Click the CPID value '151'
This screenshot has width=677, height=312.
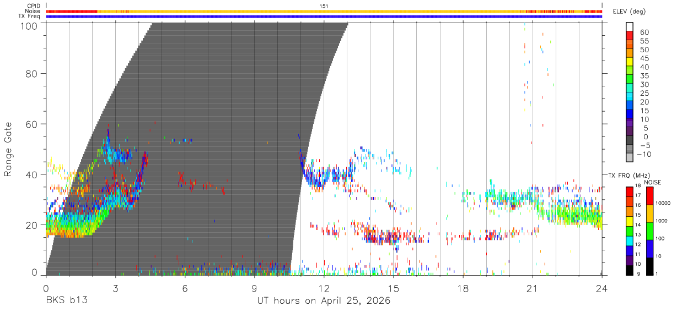click(x=324, y=6)
